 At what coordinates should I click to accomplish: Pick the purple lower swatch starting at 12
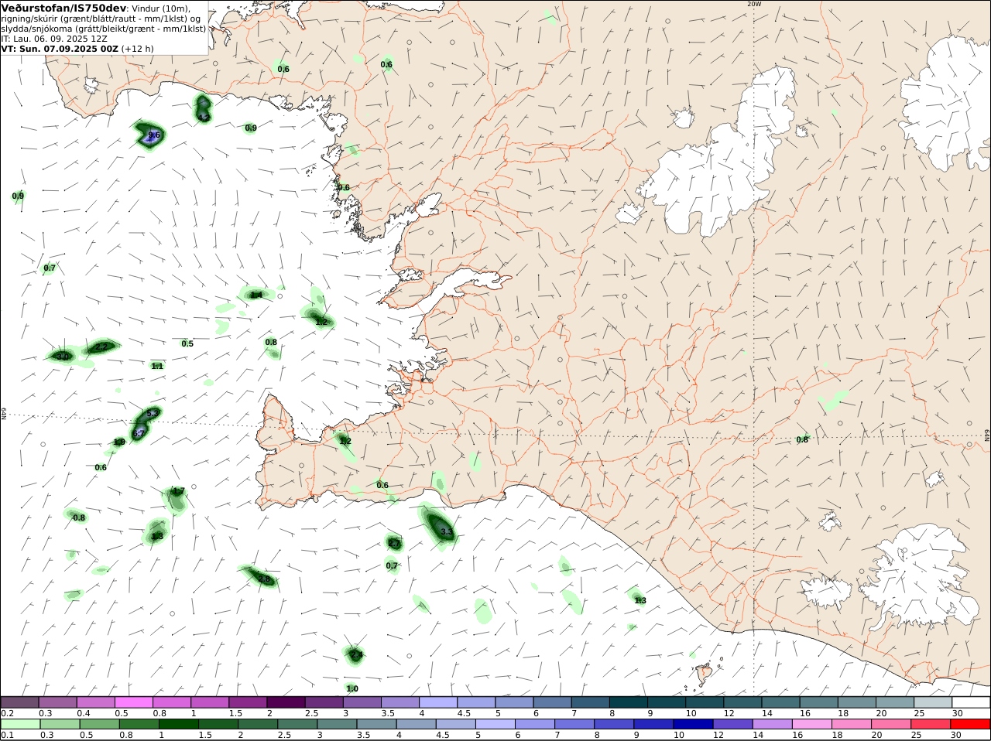(x=732, y=724)
